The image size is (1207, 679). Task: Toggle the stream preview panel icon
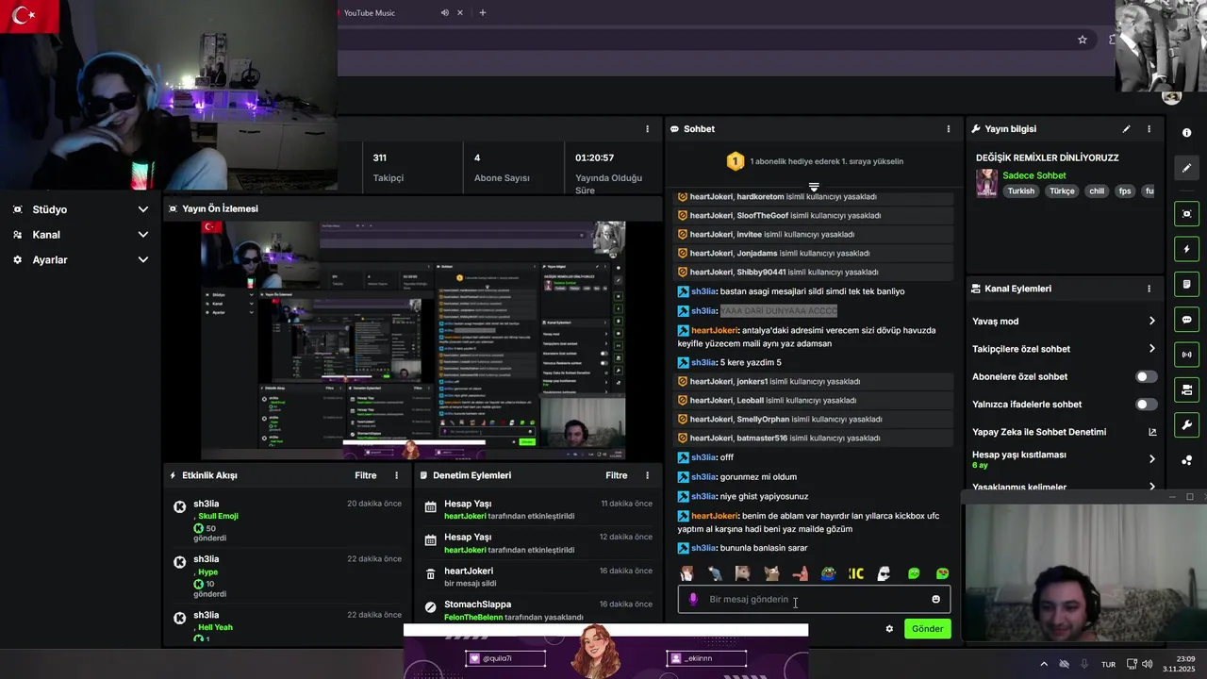[x=1187, y=214]
